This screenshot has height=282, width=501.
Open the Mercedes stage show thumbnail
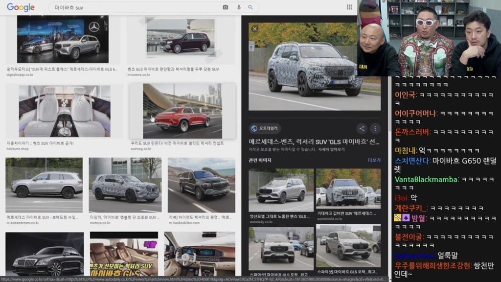click(x=63, y=39)
